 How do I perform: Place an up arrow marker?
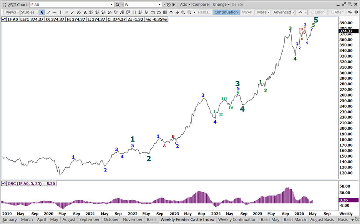tap(171, 12)
